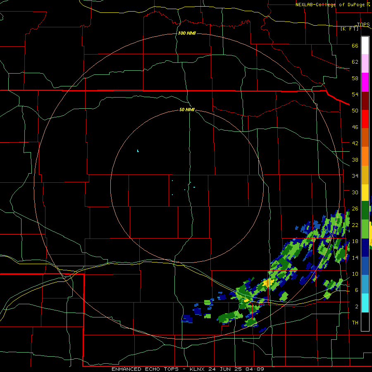Screen dimensions: 372x372
Task: Click the "ENHANCED ECHO TOPS" caption text
Action: coord(145,369)
